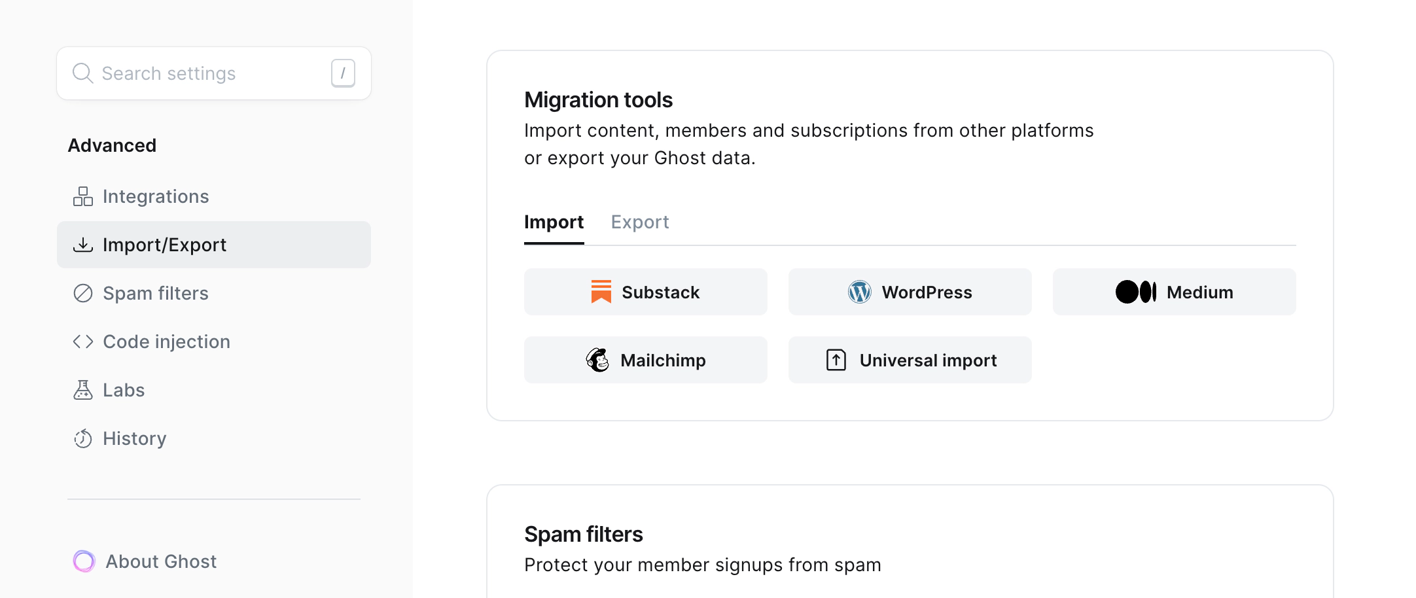Select Import/Export in the sidebar
This screenshot has width=1416, height=598.
click(214, 245)
